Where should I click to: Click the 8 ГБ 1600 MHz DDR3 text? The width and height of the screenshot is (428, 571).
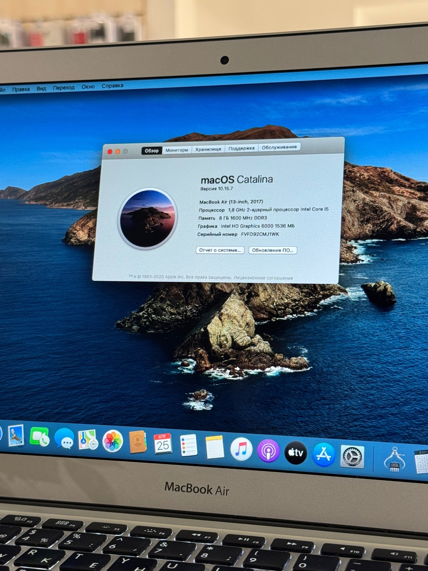[243, 218]
